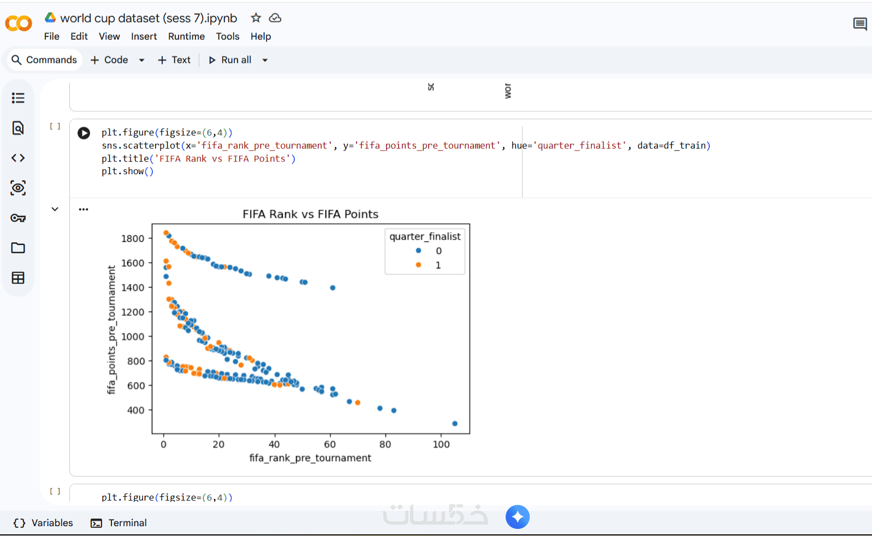The width and height of the screenshot is (872, 536).
Task: Open the Table of contents sidebar icon
Action: click(18, 98)
